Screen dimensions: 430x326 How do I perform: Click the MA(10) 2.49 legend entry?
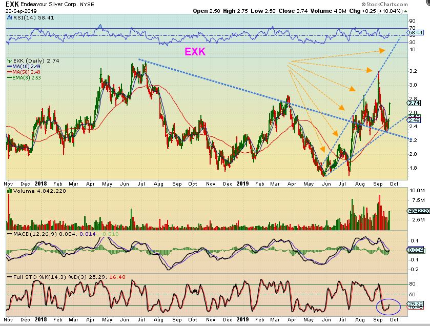25,66
